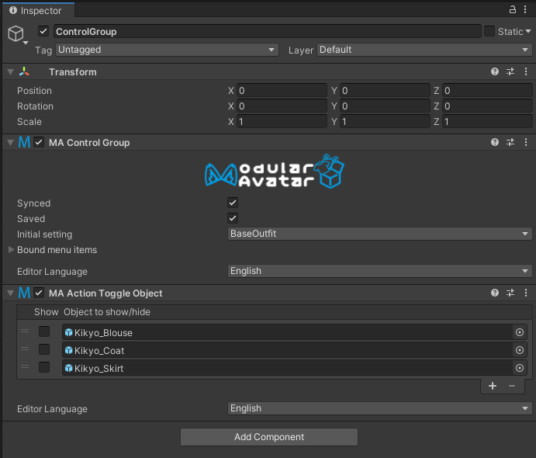This screenshot has width=536, height=458.
Task: Remove selected object entry with minus
Action: (x=512, y=386)
